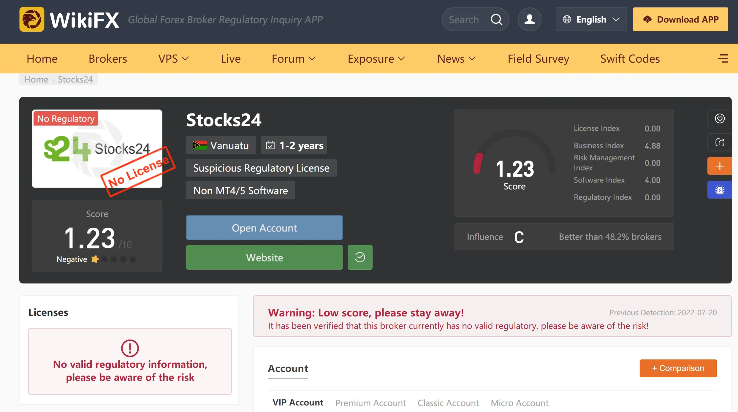Click the Suspicious Regulatory License tag
The width and height of the screenshot is (738, 412).
261,168
